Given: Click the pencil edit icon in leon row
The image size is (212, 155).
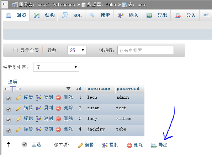Looking at the screenshot, I should 18,98.
